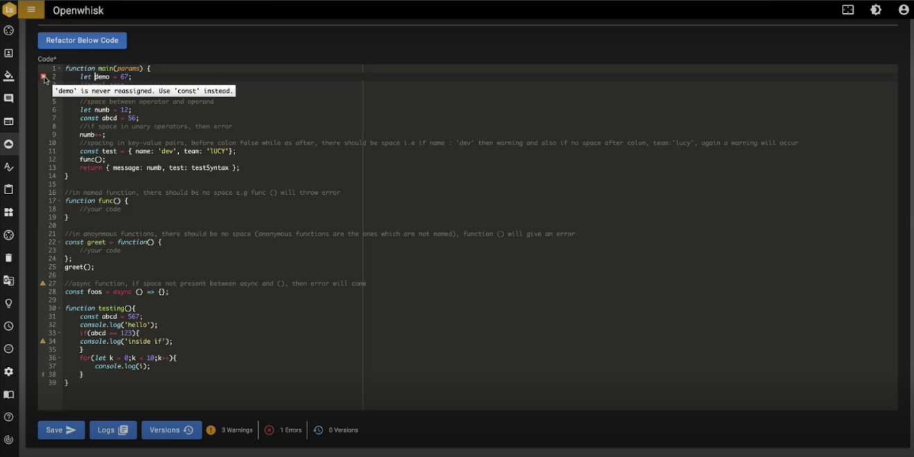Open the contact card sidebar icon

pyautogui.click(x=9, y=53)
